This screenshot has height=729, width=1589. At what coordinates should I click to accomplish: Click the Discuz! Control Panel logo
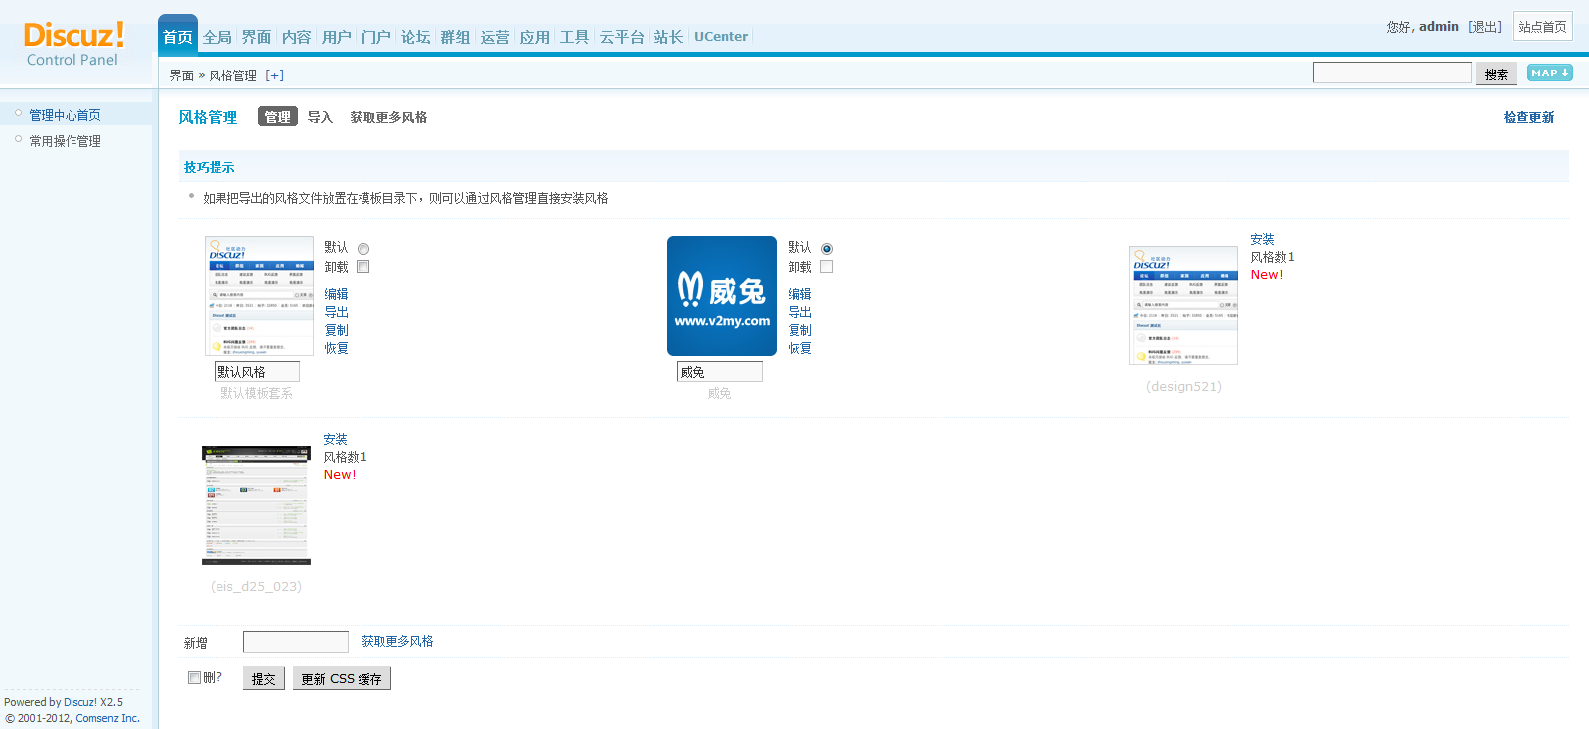tap(73, 45)
